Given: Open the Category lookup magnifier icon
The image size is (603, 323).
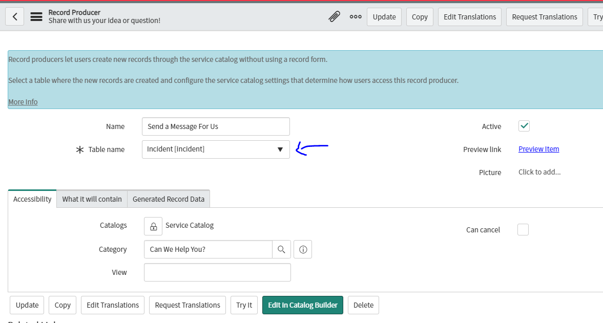Looking at the screenshot, I should point(282,249).
